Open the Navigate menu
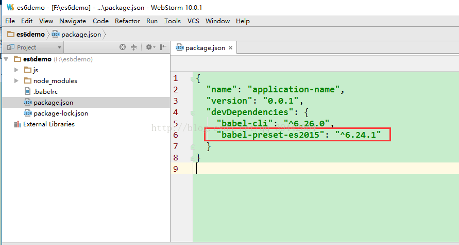459x245 pixels. (x=73, y=21)
